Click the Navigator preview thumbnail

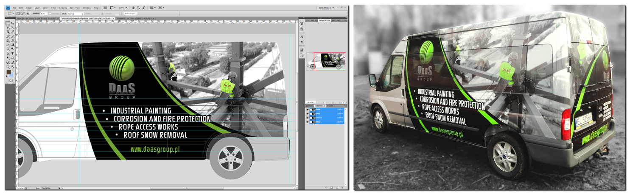[x=326, y=61]
